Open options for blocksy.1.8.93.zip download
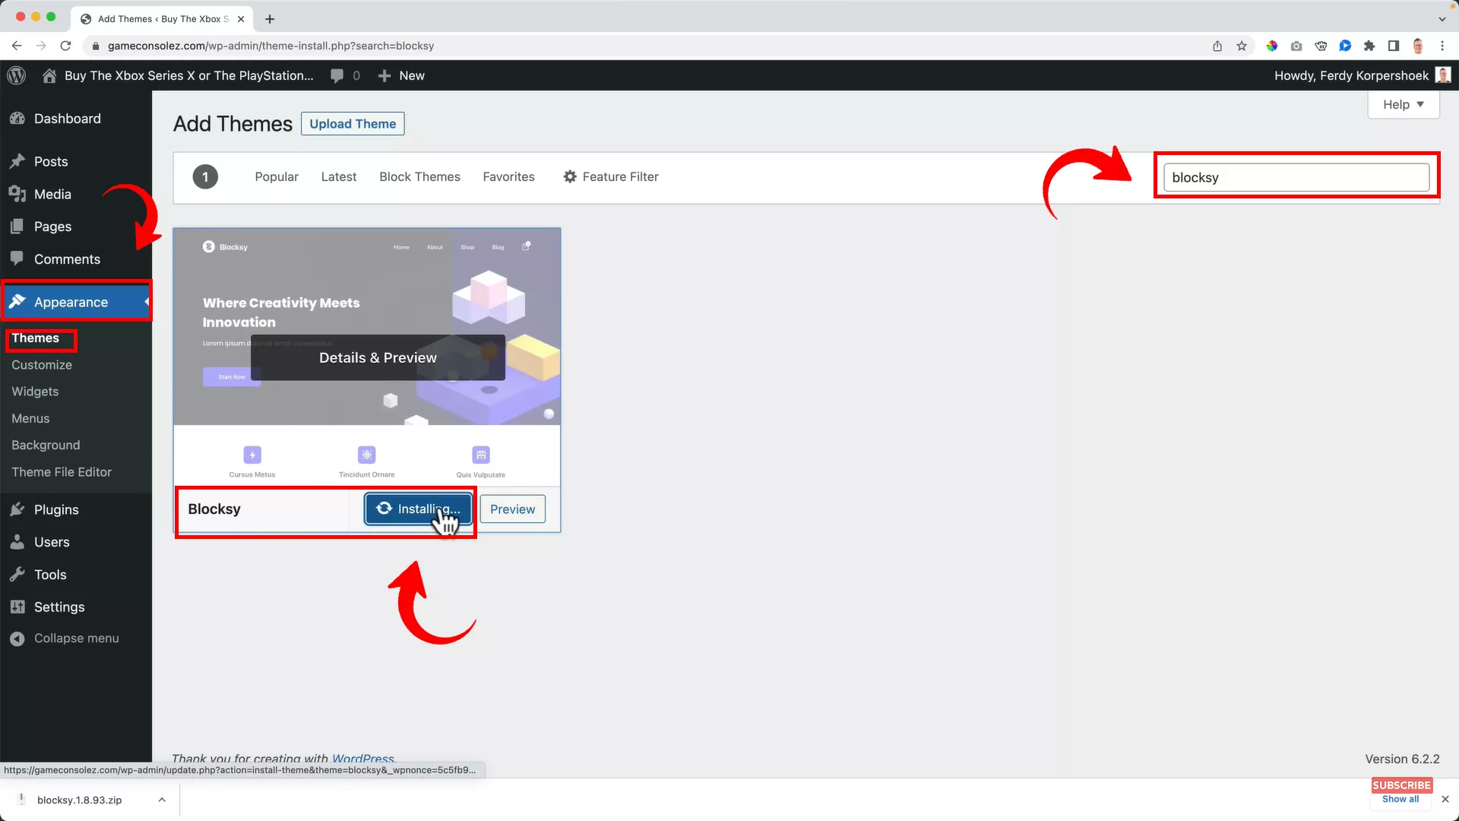 click(162, 800)
